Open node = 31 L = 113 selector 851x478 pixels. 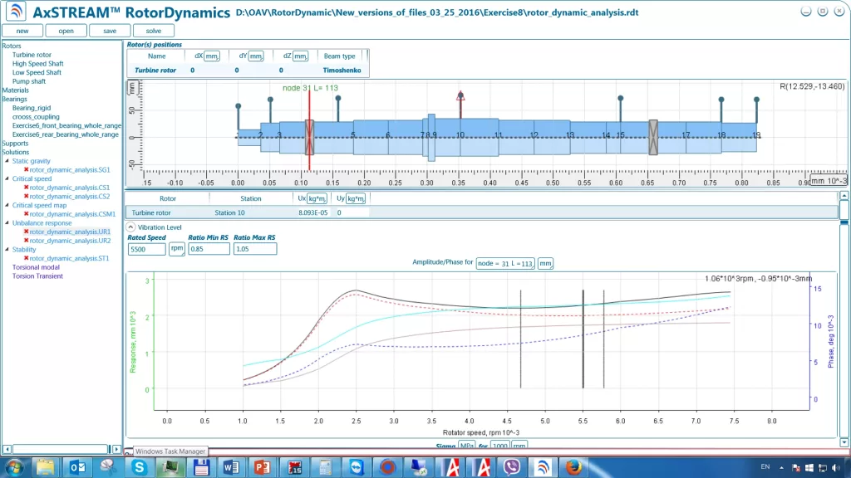pyautogui.click(x=505, y=263)
